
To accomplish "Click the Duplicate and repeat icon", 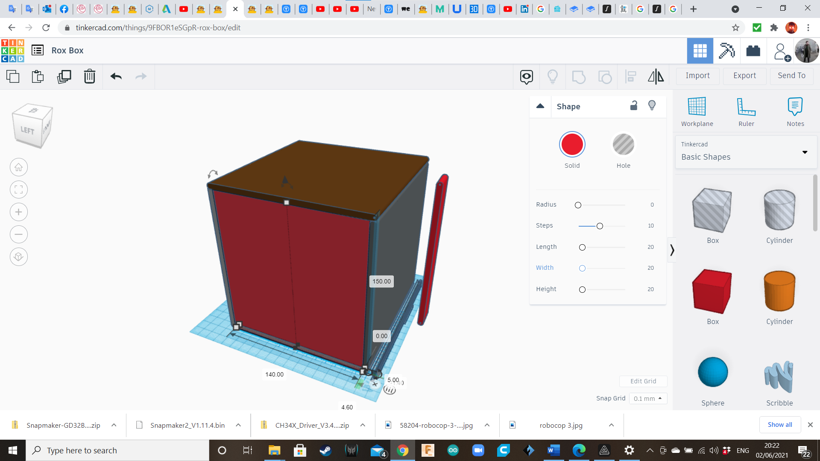I will click(x=64, y=76).
